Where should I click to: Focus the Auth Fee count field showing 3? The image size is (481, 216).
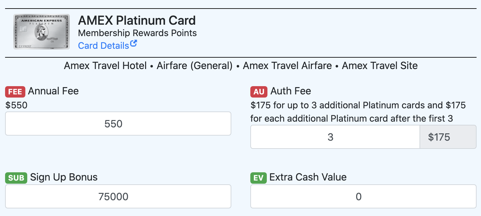pos(335,137)
